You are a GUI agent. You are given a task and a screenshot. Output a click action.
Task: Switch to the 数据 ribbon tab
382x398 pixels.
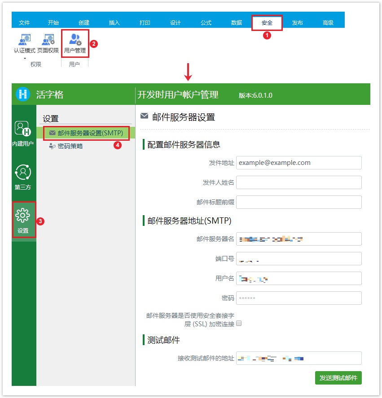coord(237,22)
